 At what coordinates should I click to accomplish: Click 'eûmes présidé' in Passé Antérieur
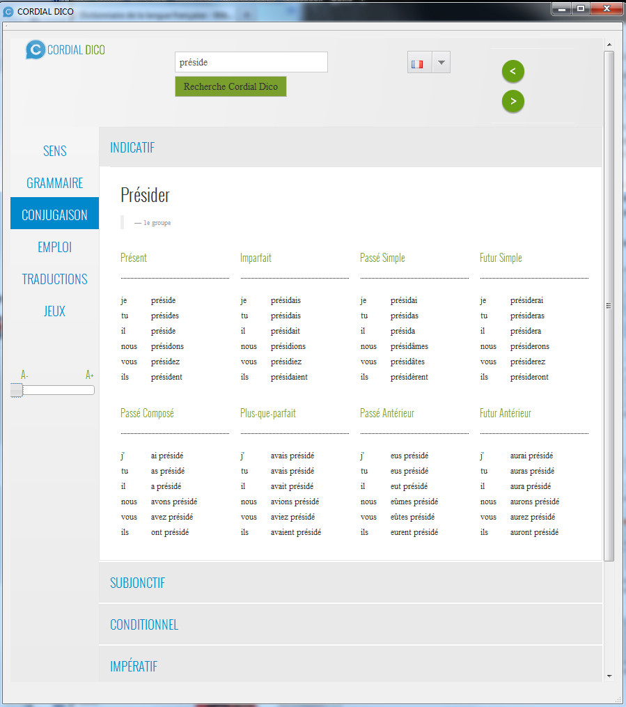click(414, 502)
